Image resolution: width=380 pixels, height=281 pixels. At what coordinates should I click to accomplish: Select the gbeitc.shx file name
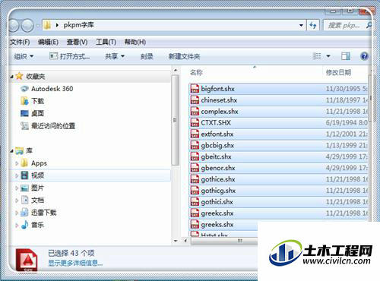coord(216,156)
